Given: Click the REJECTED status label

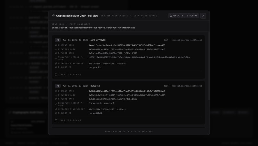Looking at the screenshot, I should coord(95,86).
